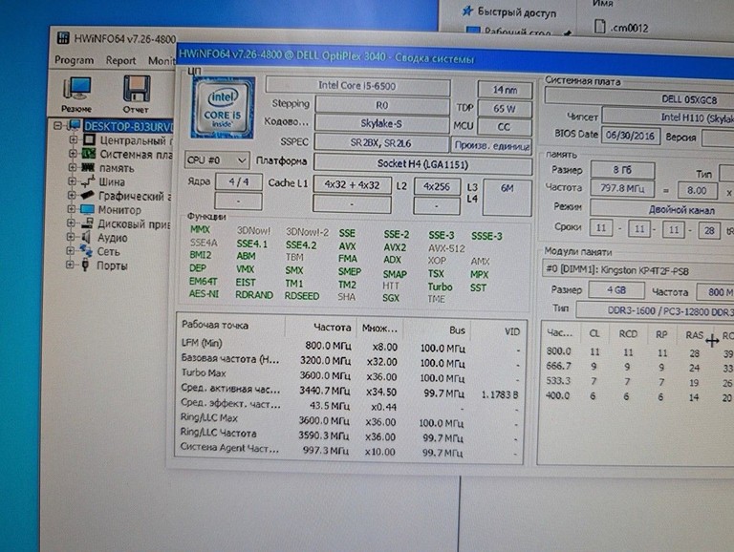Click the 14 nm process value
The height and width of the screenshot is (552, 734).
(x=505, y=90)
